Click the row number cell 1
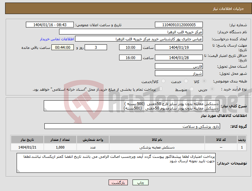The height and width of the screenshot is (191, 252). coord(242,147)
